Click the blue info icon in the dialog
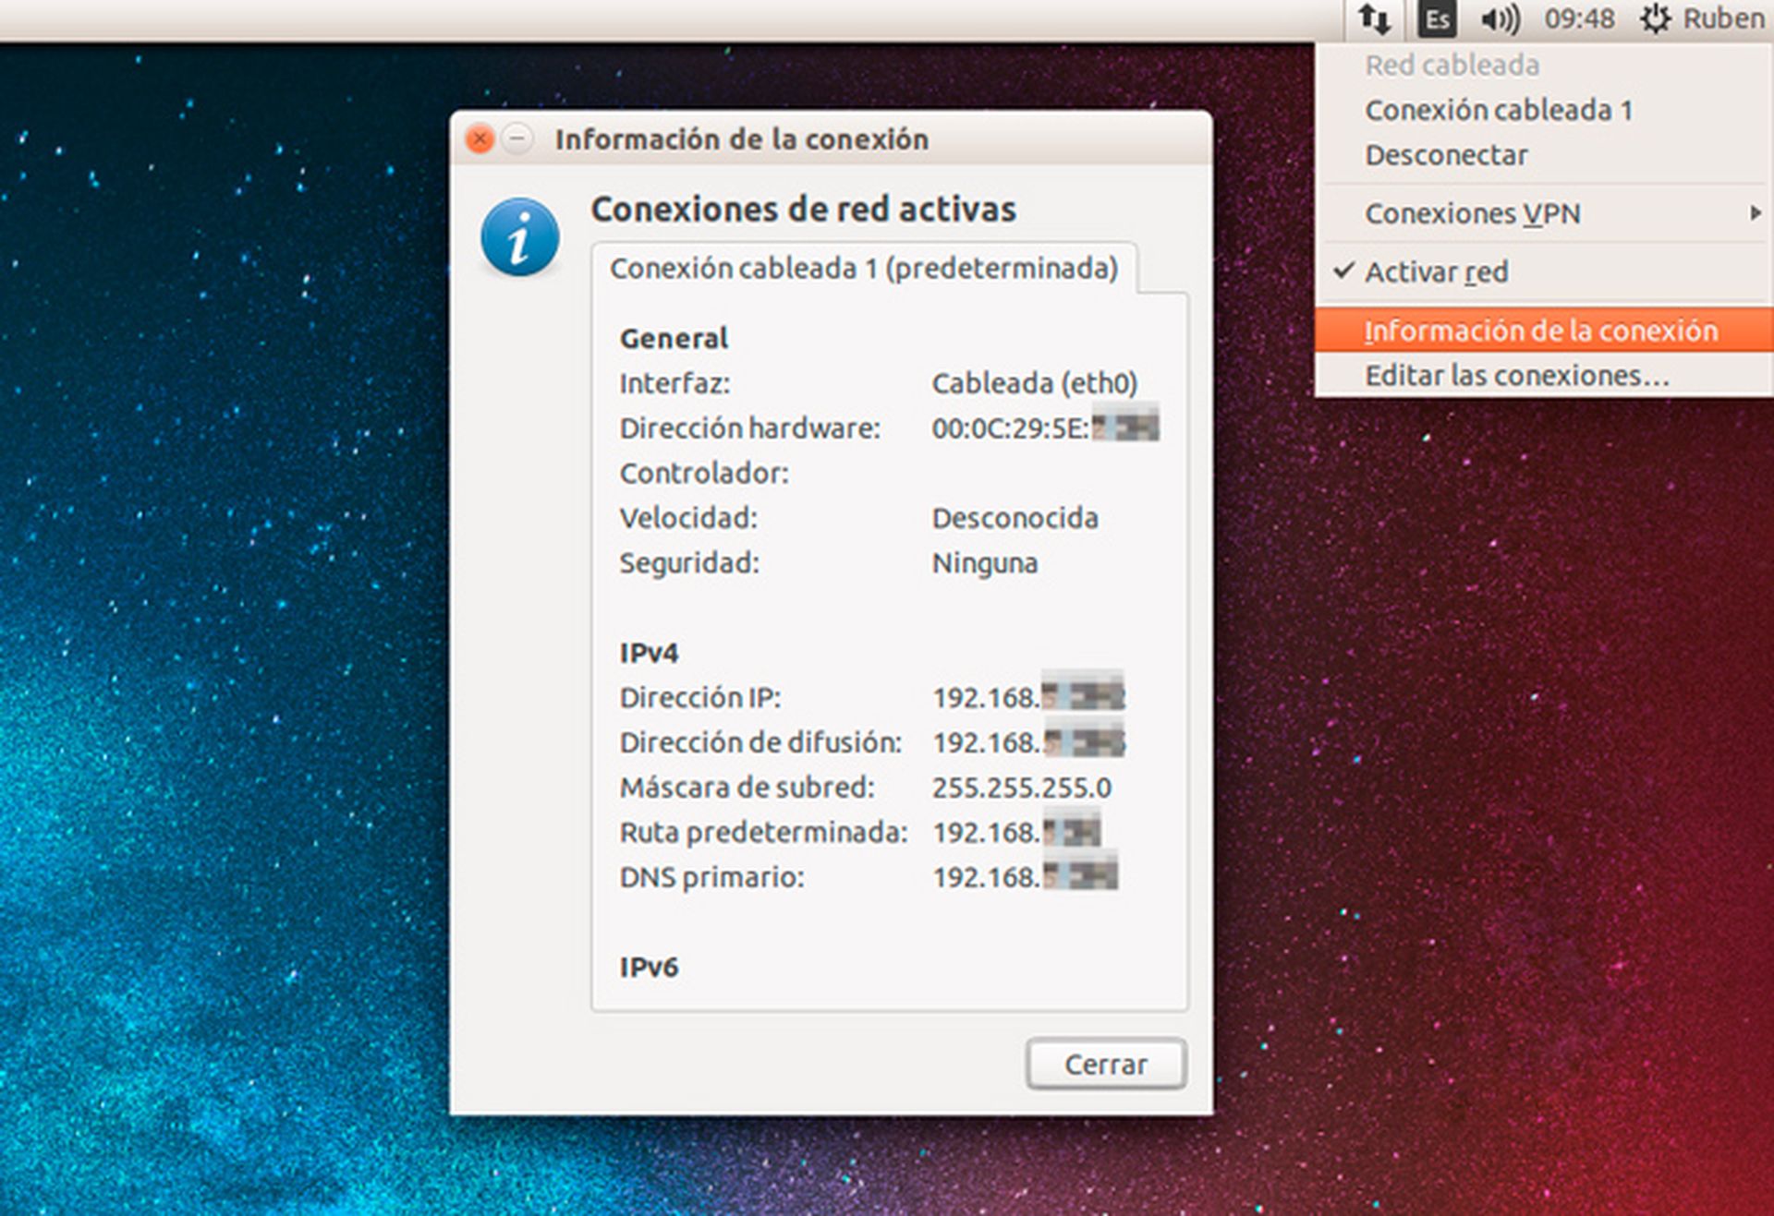Image resolution: width=1774 pixels, height=1216 pixels. (x=520, y=236)
